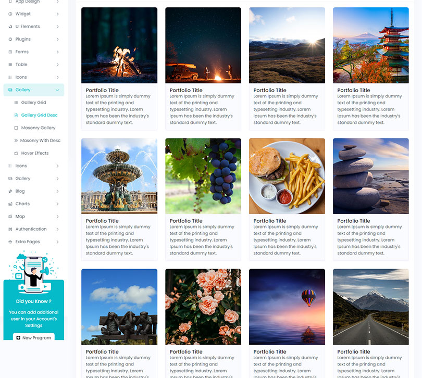The image size is (422, 378).
Task: Click the Authentication icon in sidebar
Action: click(x=10, y=229)
